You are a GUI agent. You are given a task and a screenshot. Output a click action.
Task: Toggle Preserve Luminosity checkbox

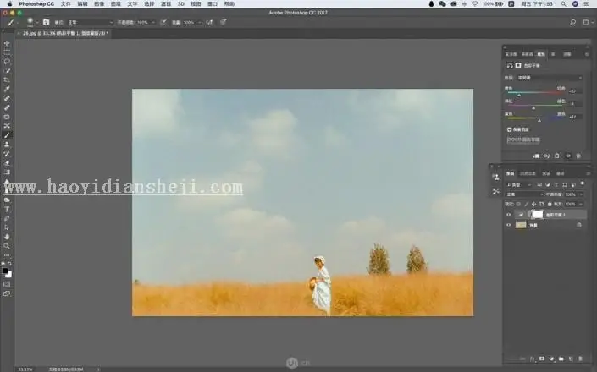(510, 129)
